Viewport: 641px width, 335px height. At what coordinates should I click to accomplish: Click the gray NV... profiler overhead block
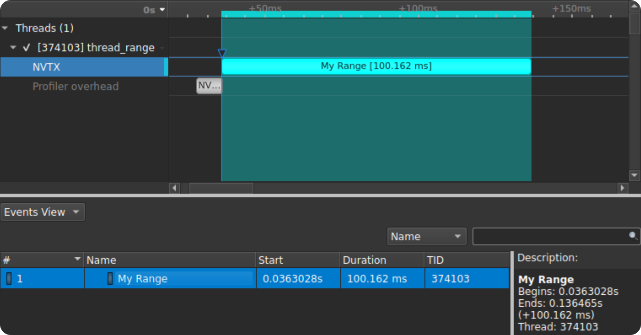point(209,86)
